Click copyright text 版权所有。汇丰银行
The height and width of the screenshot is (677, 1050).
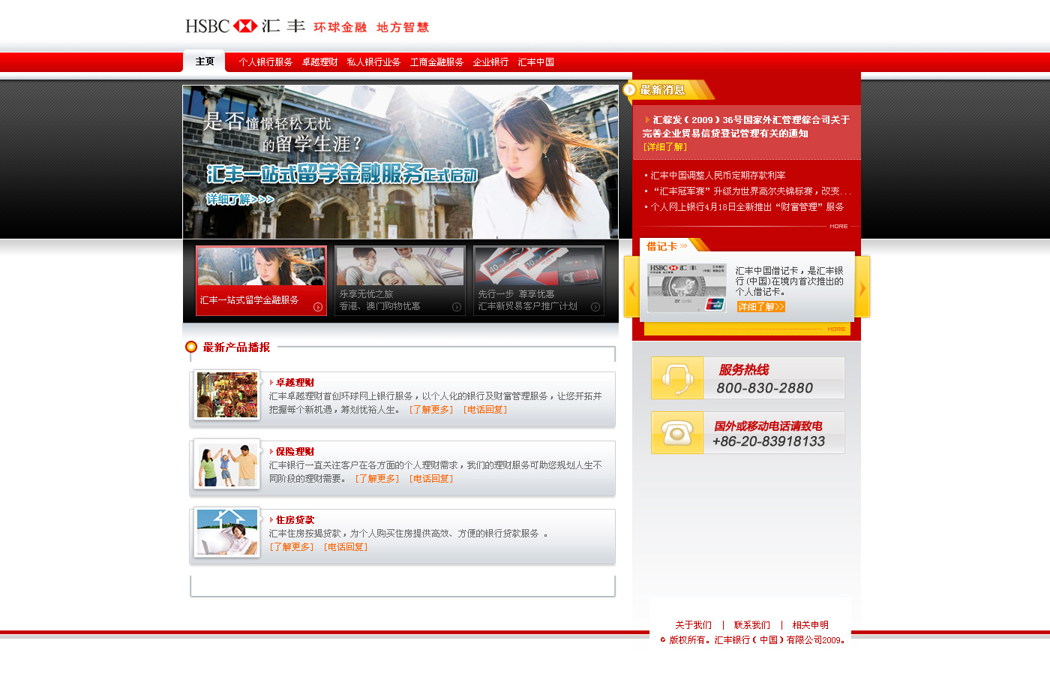pos(753,640)
